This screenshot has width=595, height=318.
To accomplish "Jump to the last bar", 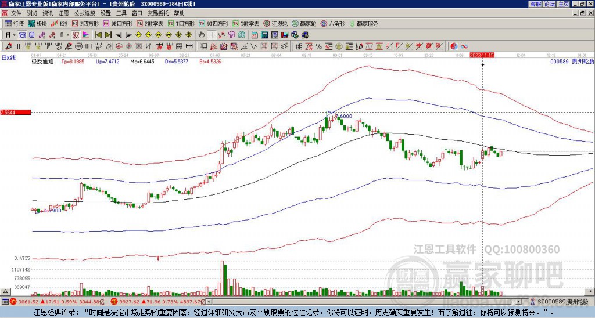I will pos(108,35).
